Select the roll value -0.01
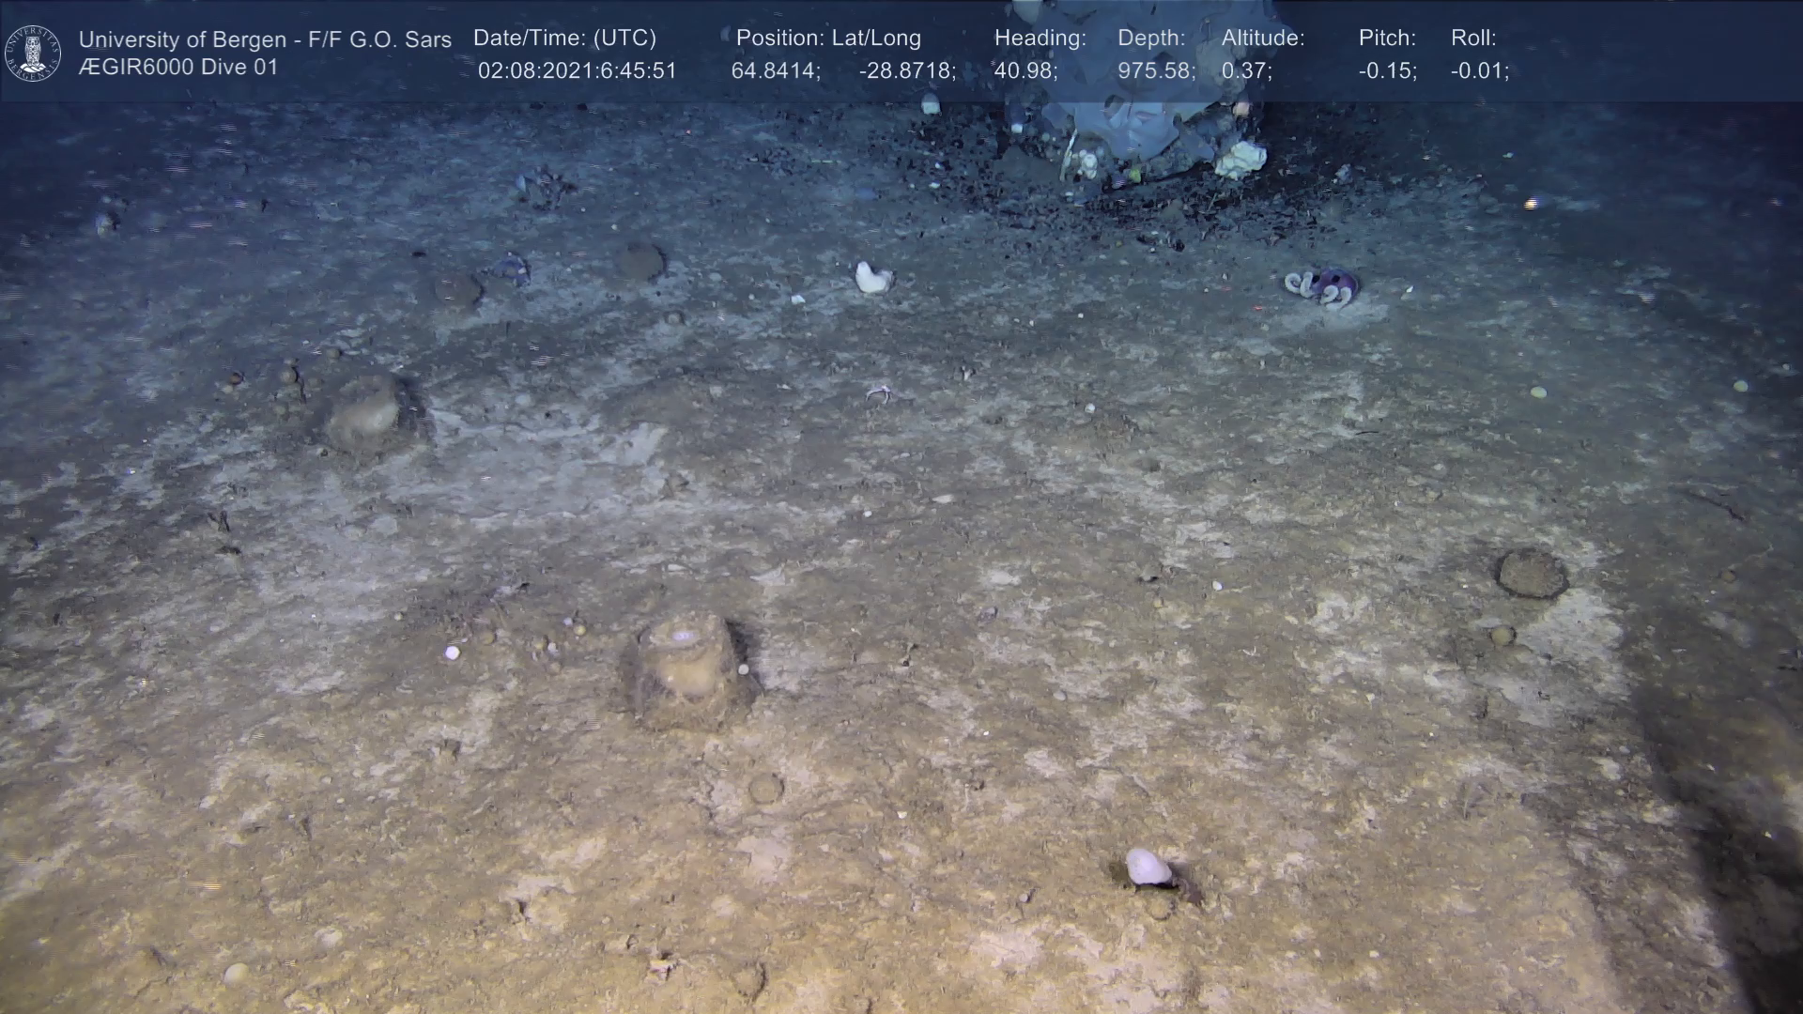 coord(1479,71)
